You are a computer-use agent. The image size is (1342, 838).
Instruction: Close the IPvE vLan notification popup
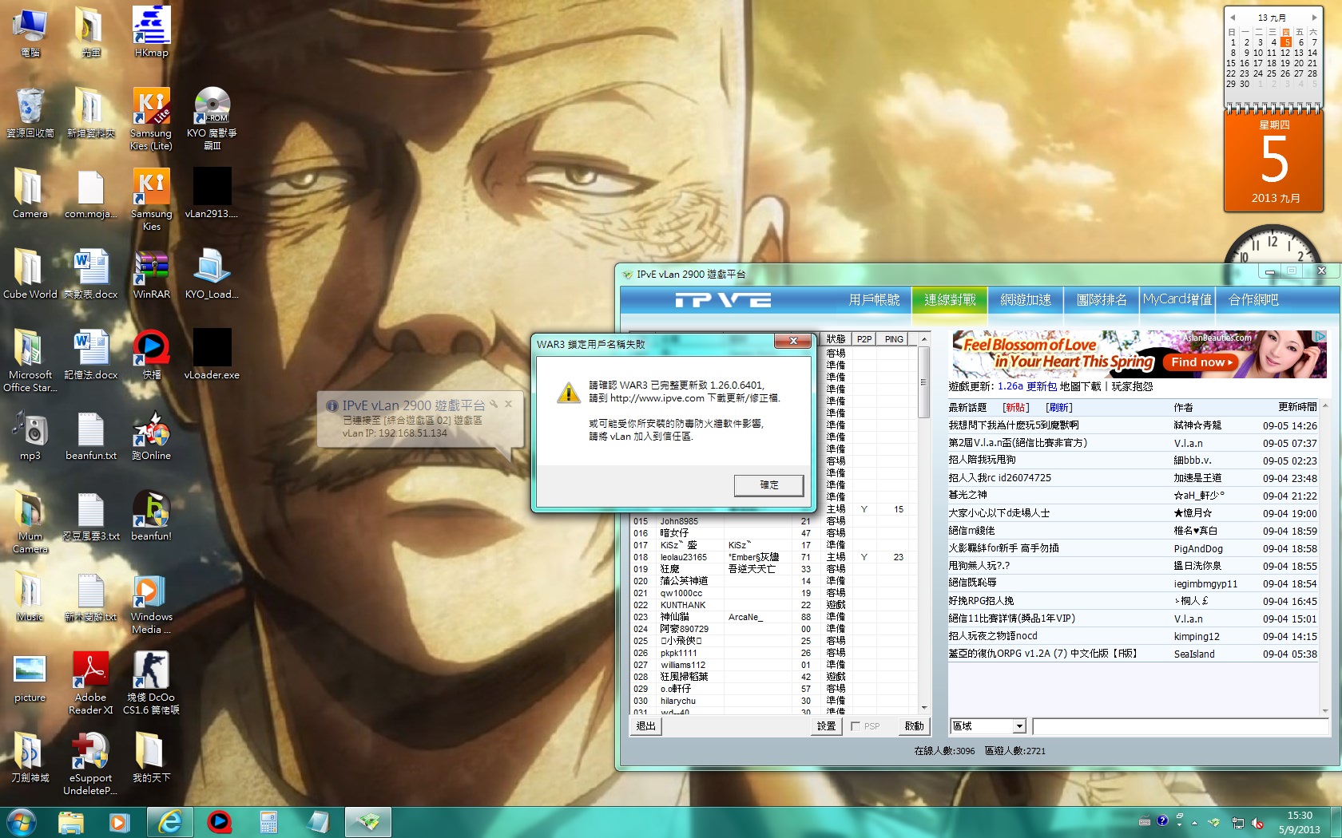pos(508,405)
